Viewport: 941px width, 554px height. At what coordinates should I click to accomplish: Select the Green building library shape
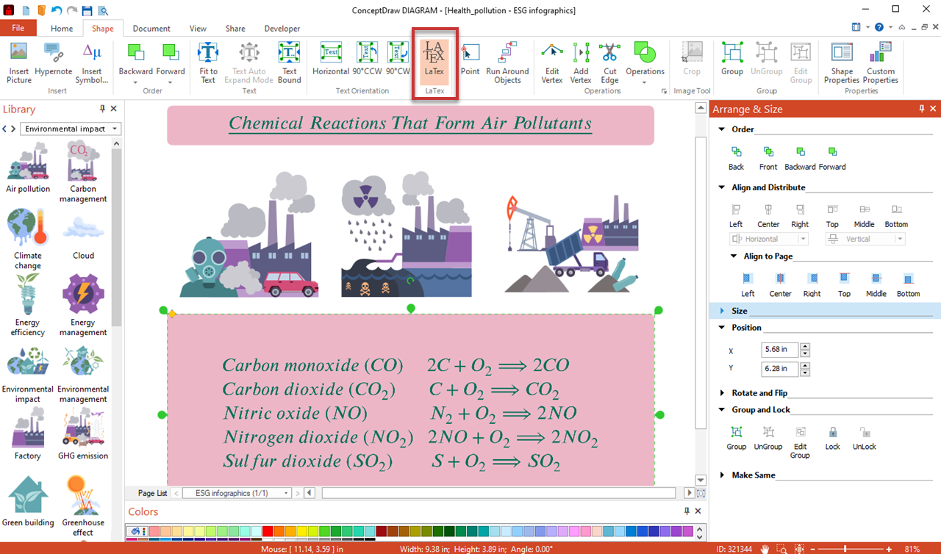tap(28, 502)
